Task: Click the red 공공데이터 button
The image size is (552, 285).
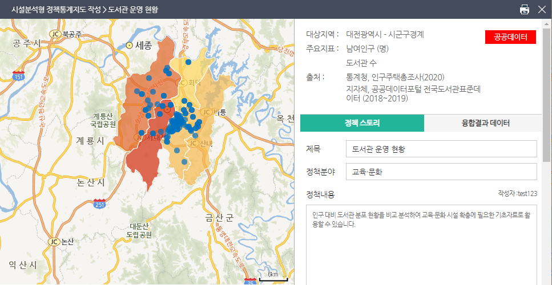Action: pos(510,37)
